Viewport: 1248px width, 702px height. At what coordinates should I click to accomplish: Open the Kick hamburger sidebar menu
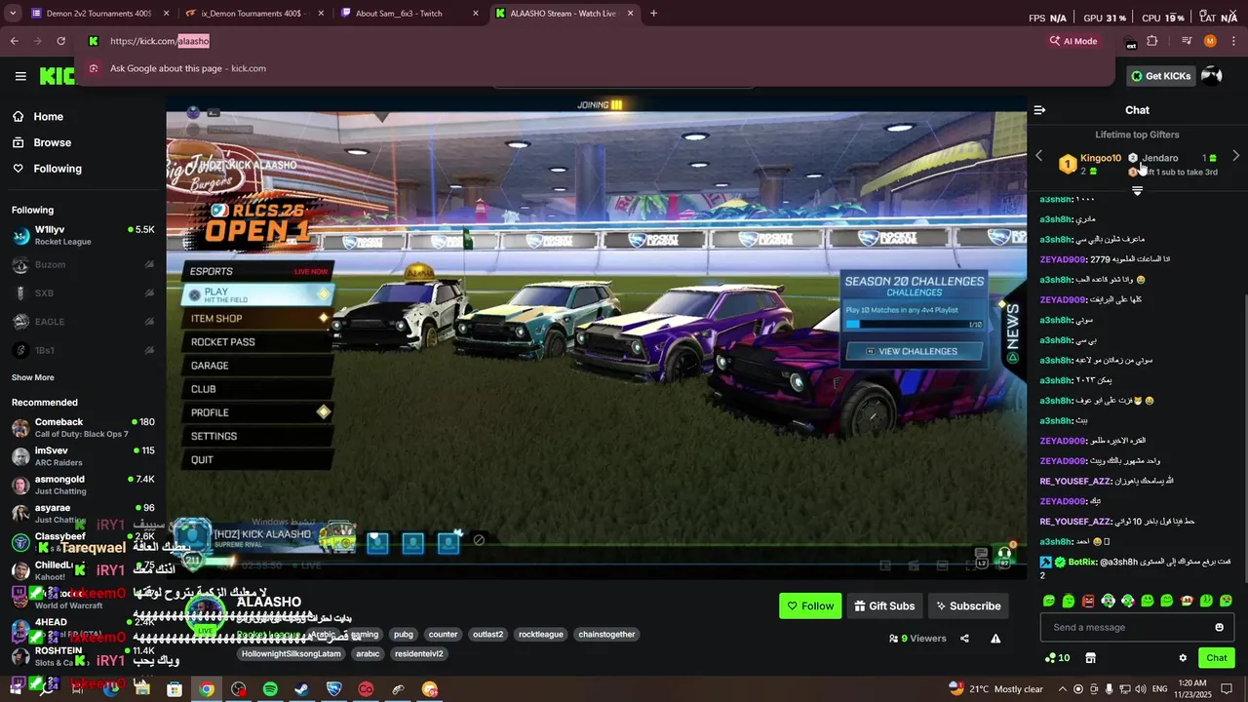pos(20,76)
